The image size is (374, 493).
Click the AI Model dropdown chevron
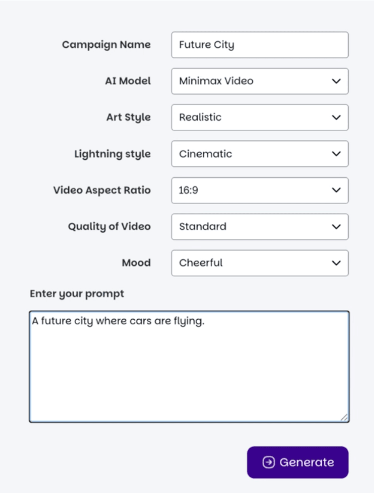[x=336, y=81]
